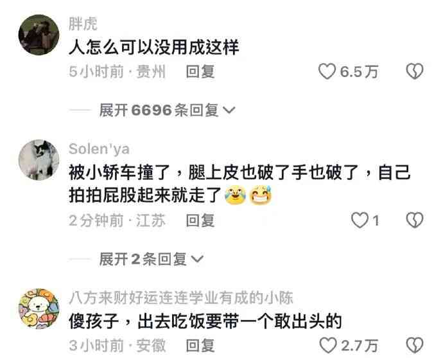This screenshot has width=443, height=358.
Task: Expand 6696 replies under 胖虎's comment
Action: [x=167, y=110]
